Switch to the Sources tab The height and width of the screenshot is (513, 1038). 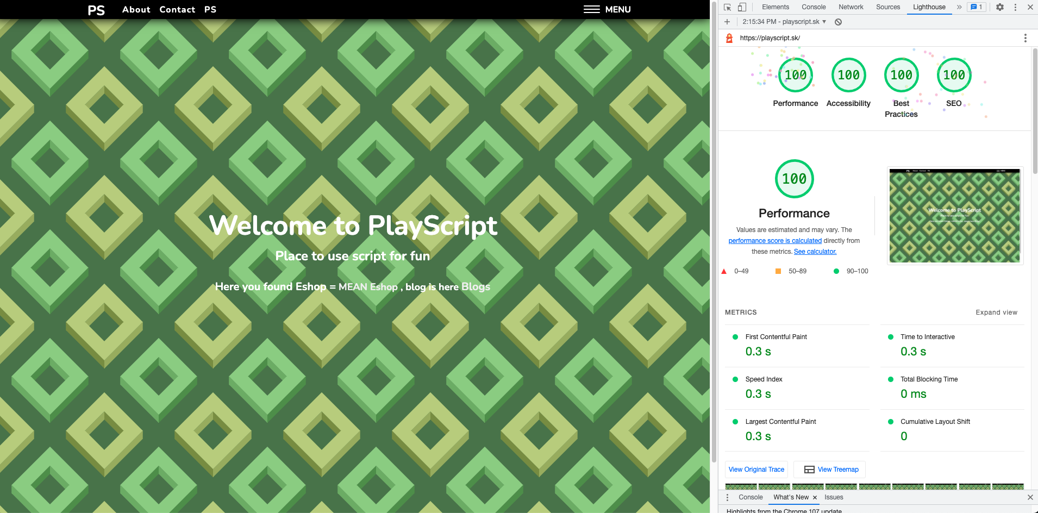pos(888,7)
